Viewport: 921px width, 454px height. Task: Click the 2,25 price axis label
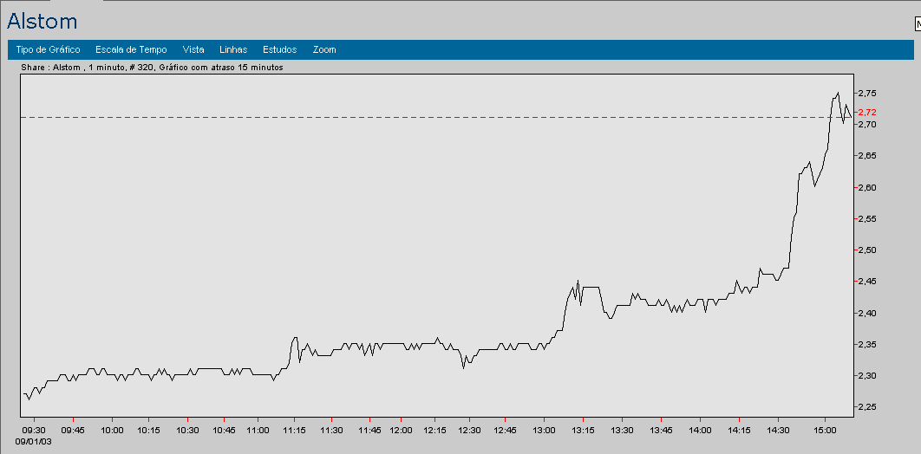[867, 407]
